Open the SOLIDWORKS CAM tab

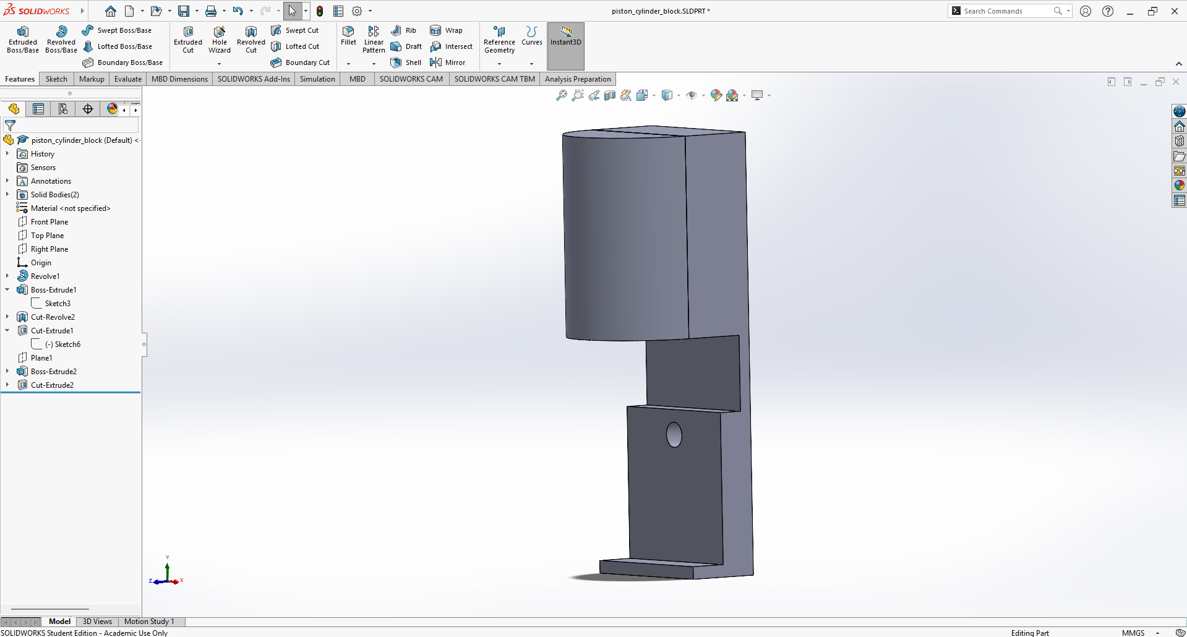tap(411, 79)
